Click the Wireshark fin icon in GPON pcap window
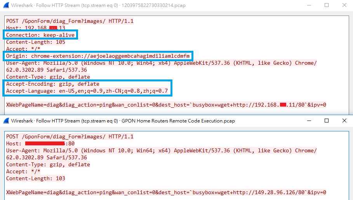The width and height of the screenshot is (353, 200). point(6,121)
